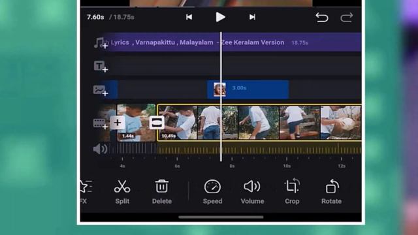Select the 10.49s video clip
This screenshot has height=235, width=418.
click(x=259, y=123)
